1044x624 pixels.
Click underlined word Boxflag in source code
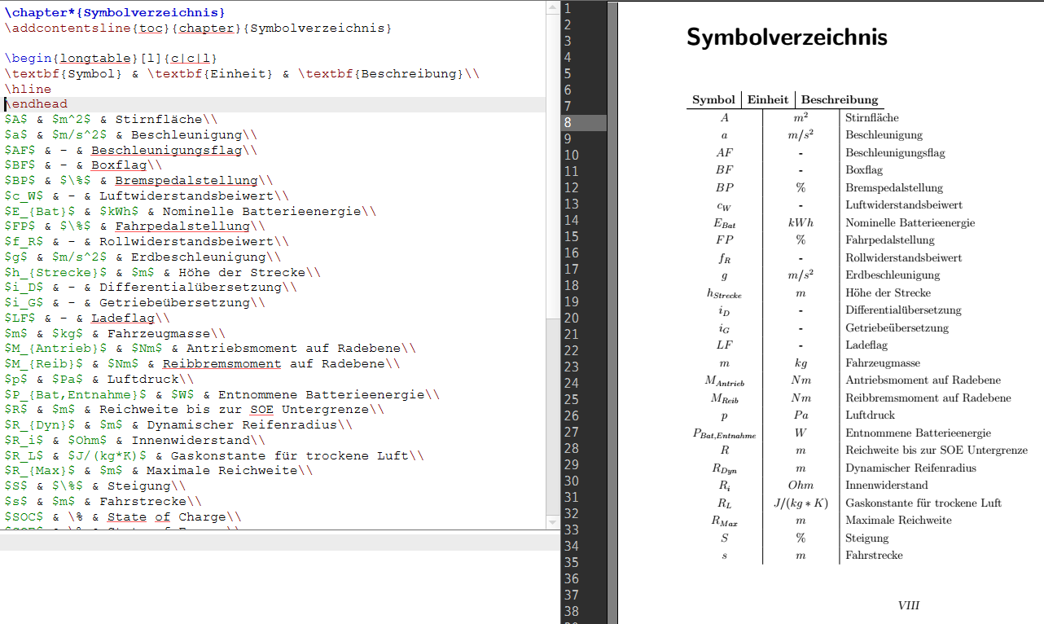point(119,165)
